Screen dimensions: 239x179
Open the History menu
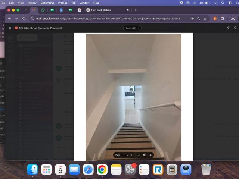[32, 3]
